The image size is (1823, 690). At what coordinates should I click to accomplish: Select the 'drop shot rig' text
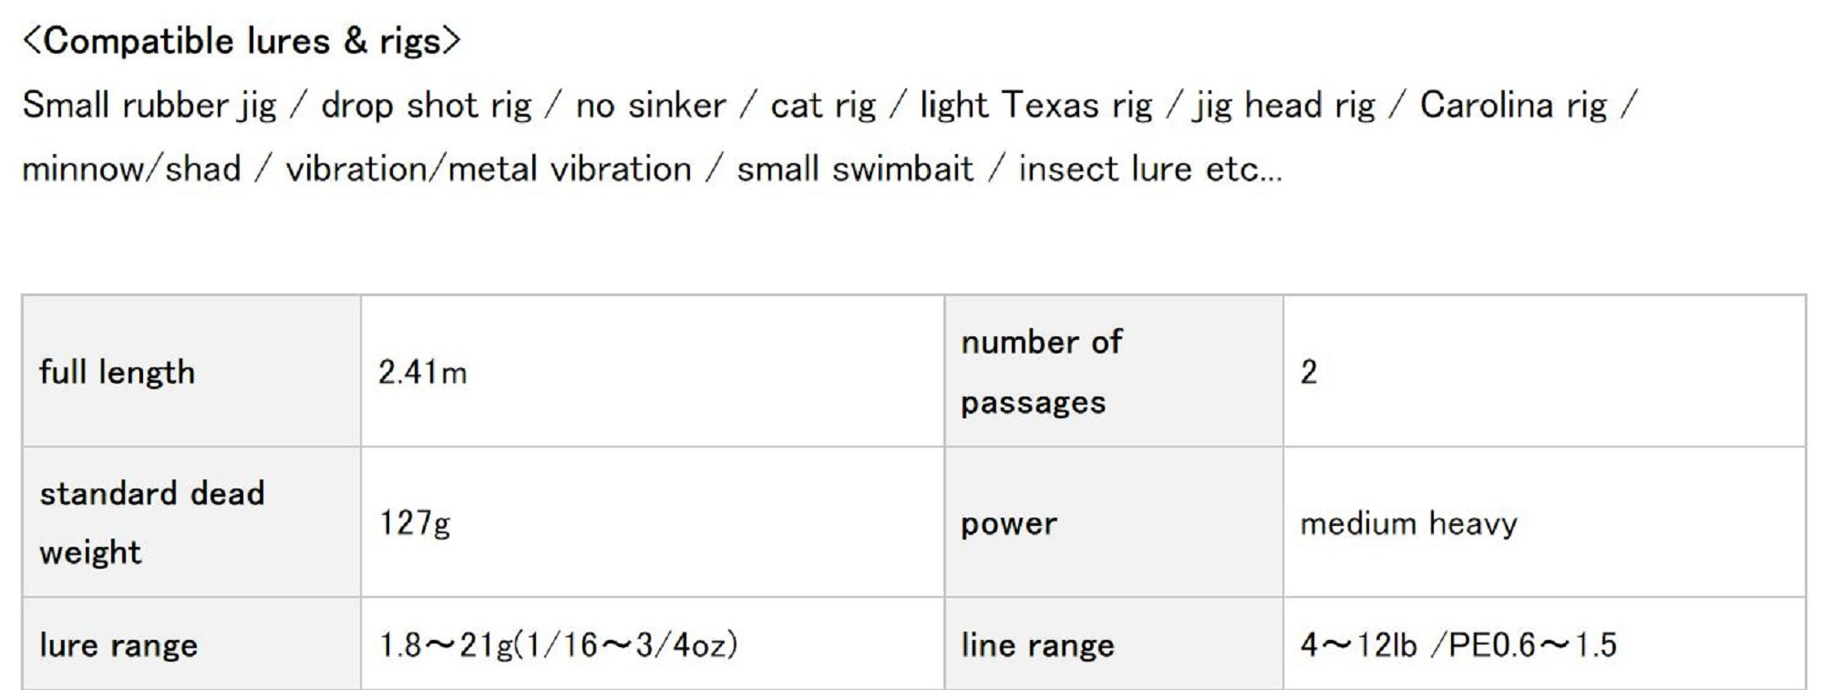coord(426,106)
